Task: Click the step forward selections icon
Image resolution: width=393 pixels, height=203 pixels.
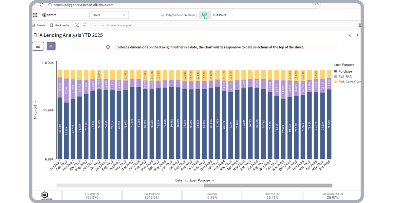Action: [94, 25]
